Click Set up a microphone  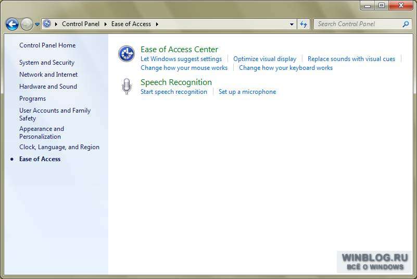247,92
